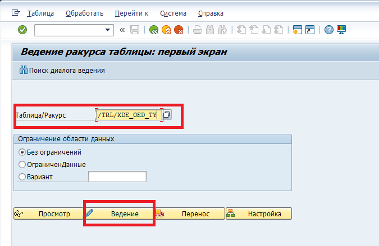Screen dimensions: 379x246
Task: Click the Просмотр button
Action: click(x=48, y=213)
